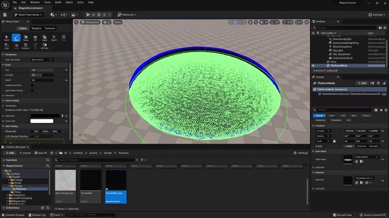Select the Swap colors tool
This screenshot has width=389, height=218.
click(26, 38)
